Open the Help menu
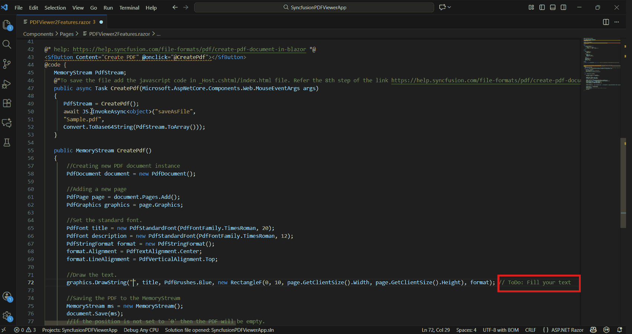The image size is (632, 334). click(151, 7)
